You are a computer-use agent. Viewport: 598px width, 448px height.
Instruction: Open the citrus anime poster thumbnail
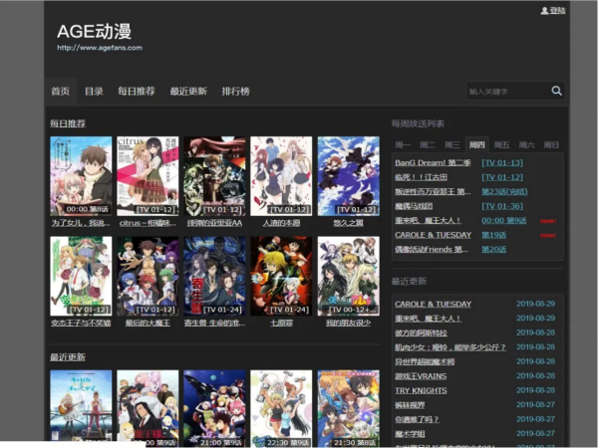[148, 176]
